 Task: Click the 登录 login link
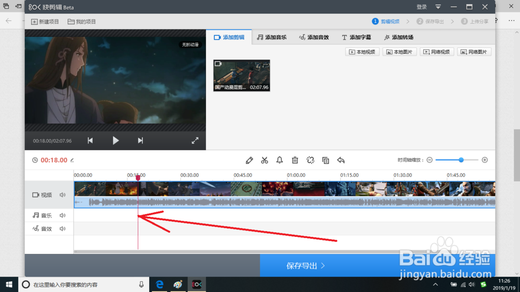(422, 7)
